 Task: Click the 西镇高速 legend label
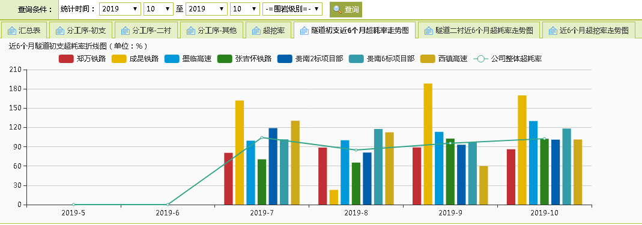coord(452,59)
